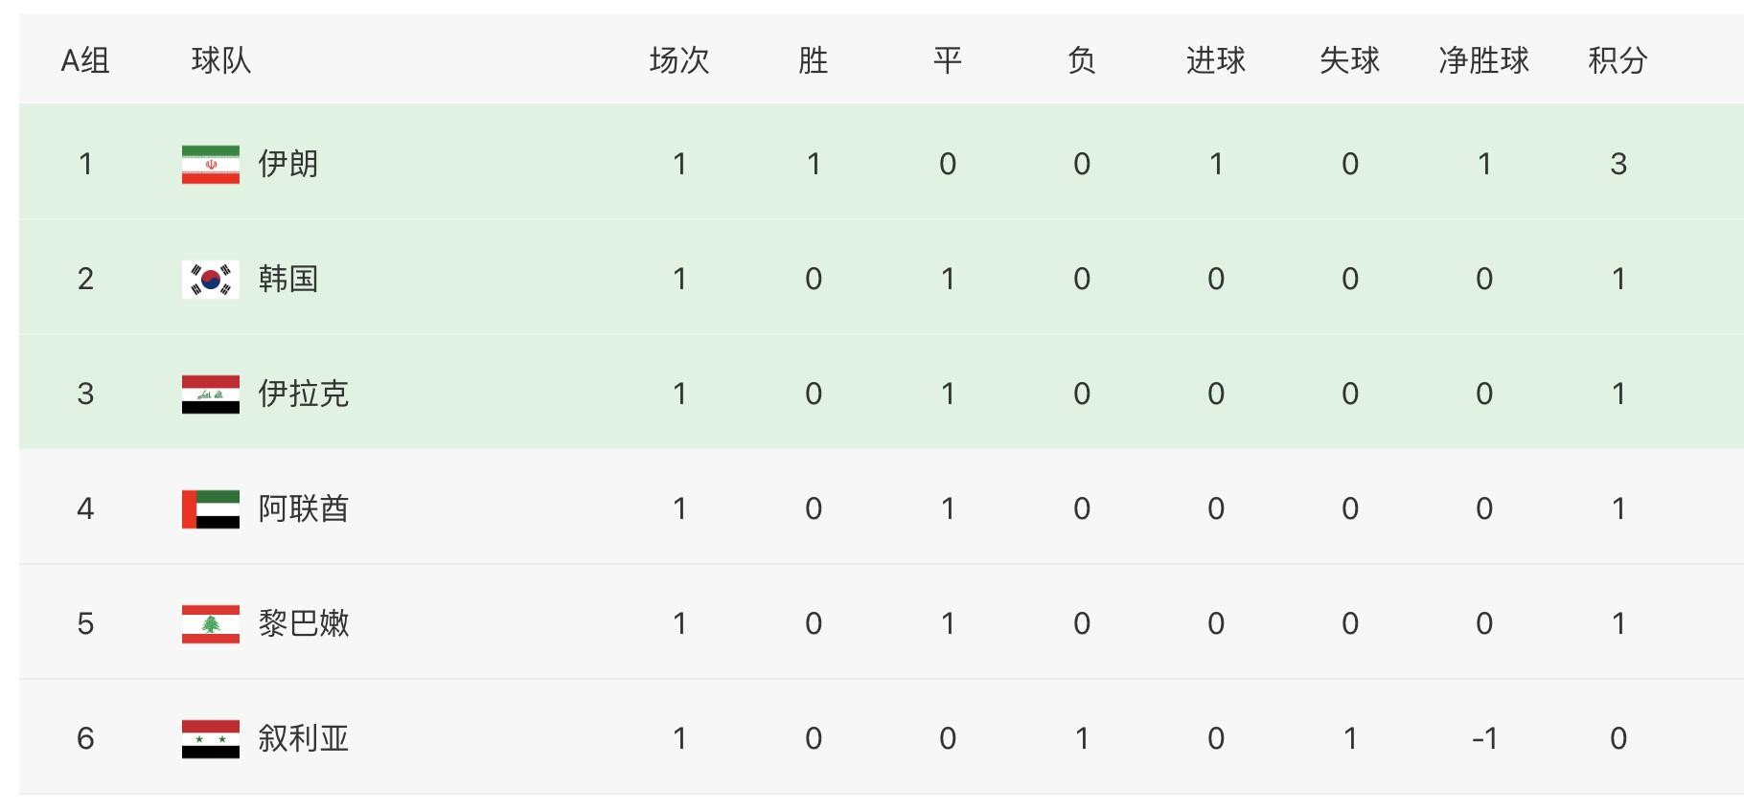Open the 韩国 team link
1744x812 pixels.
click(x=287, y=279)
